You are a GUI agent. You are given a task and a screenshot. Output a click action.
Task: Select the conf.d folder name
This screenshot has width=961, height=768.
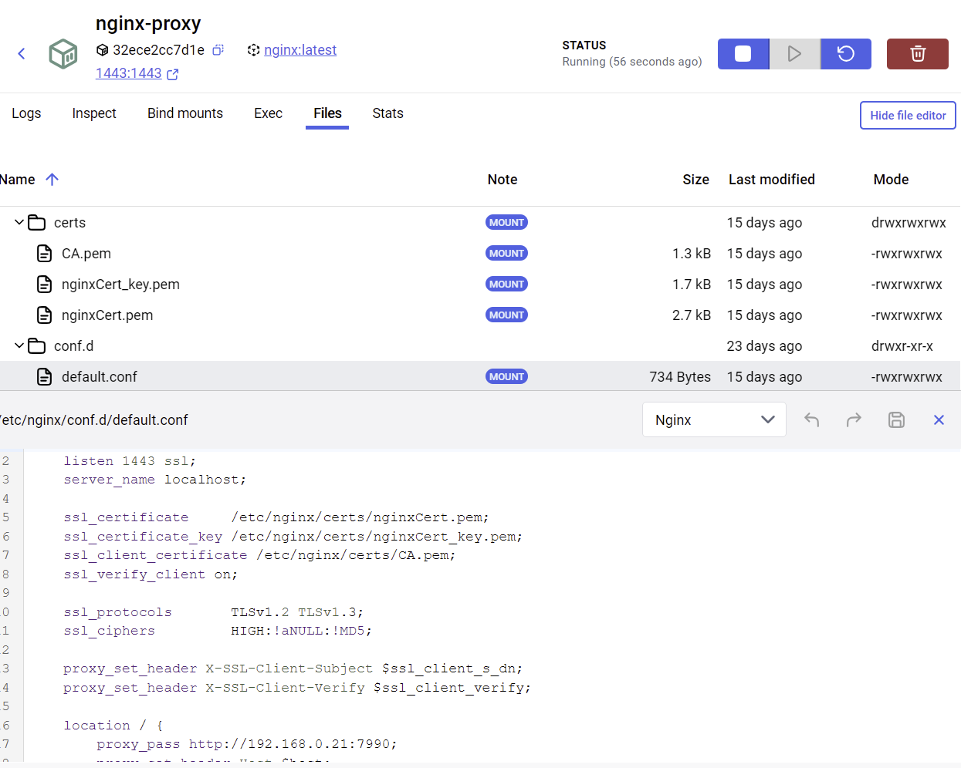pyautogui.click(x=73, y=346)
